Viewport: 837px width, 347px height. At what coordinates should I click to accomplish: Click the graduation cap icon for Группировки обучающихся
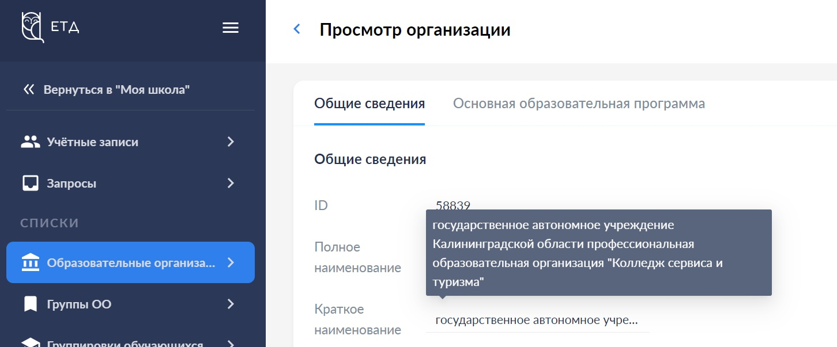point(30,342)
